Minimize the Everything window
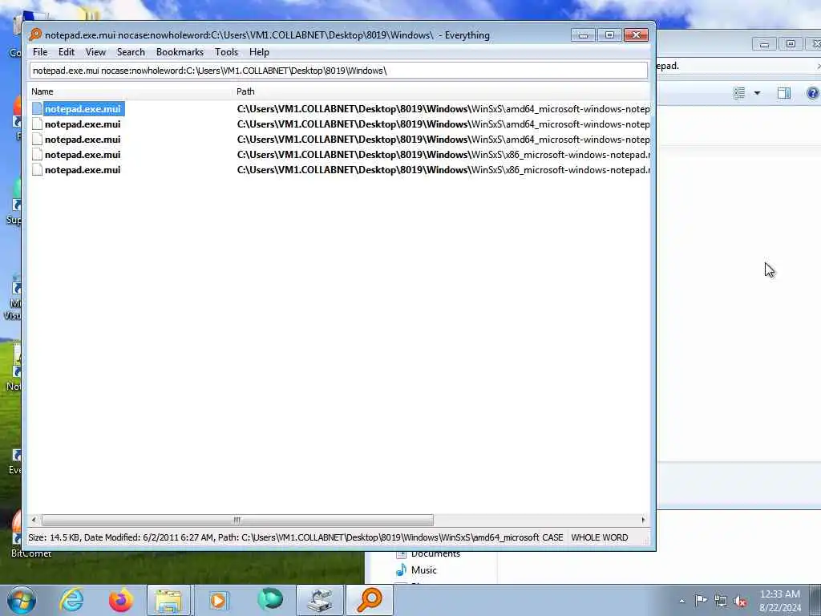Screen dimensions: 821x616 coord(583,35)
